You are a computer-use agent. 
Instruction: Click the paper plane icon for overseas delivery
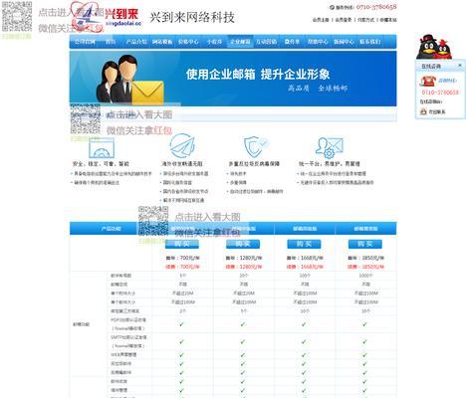[182, 146]
